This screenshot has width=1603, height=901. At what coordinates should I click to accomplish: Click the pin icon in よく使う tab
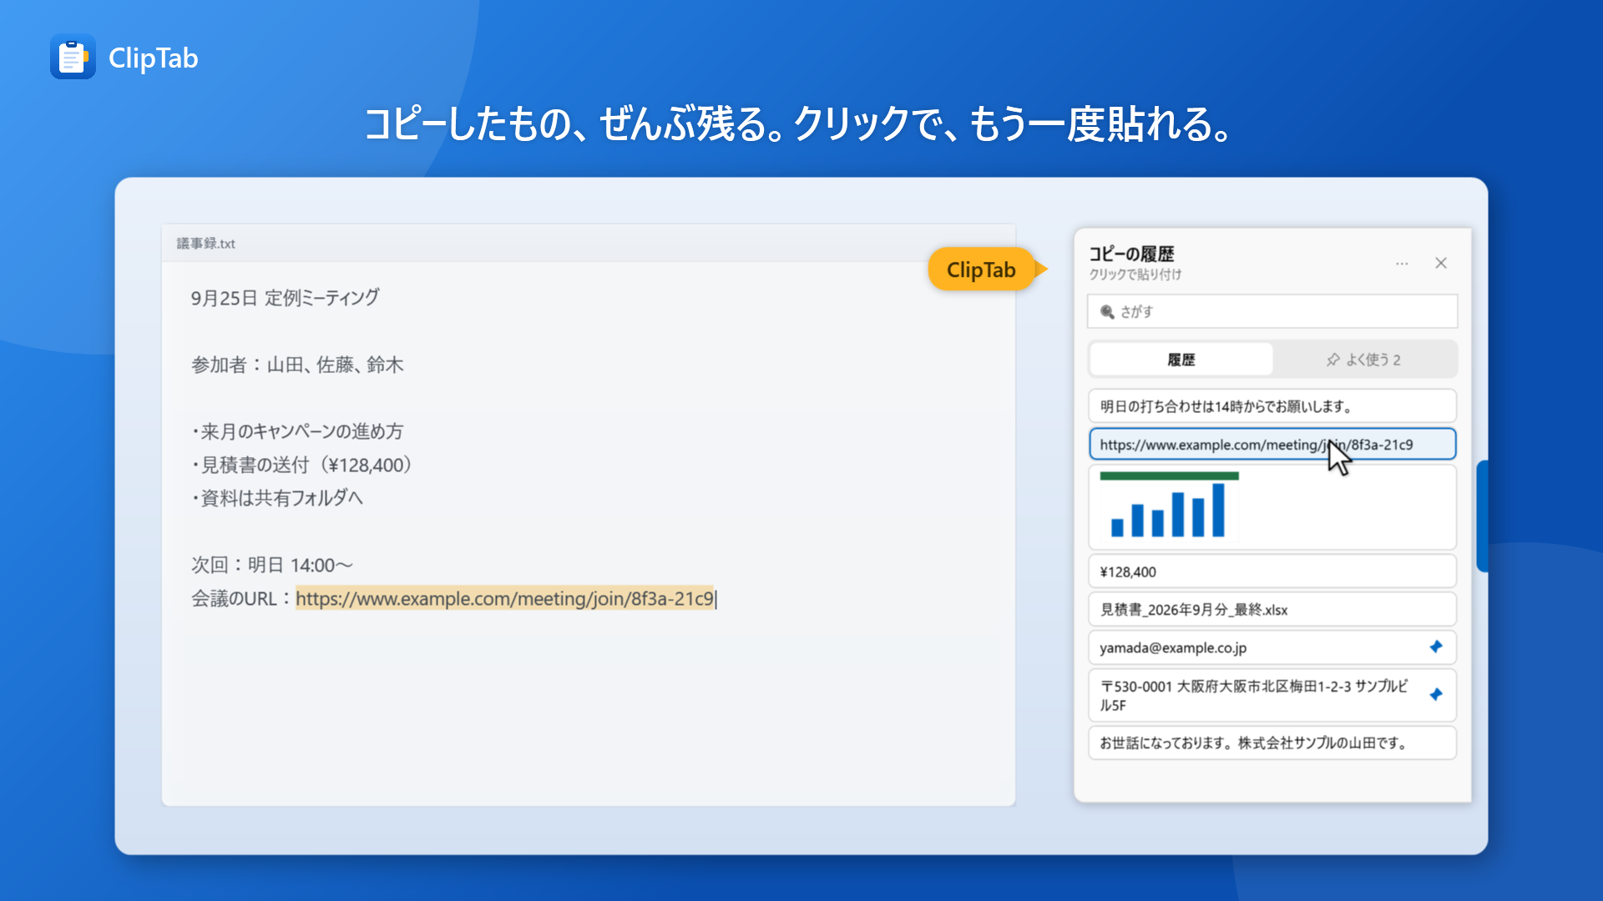(x=1332, y=360)
